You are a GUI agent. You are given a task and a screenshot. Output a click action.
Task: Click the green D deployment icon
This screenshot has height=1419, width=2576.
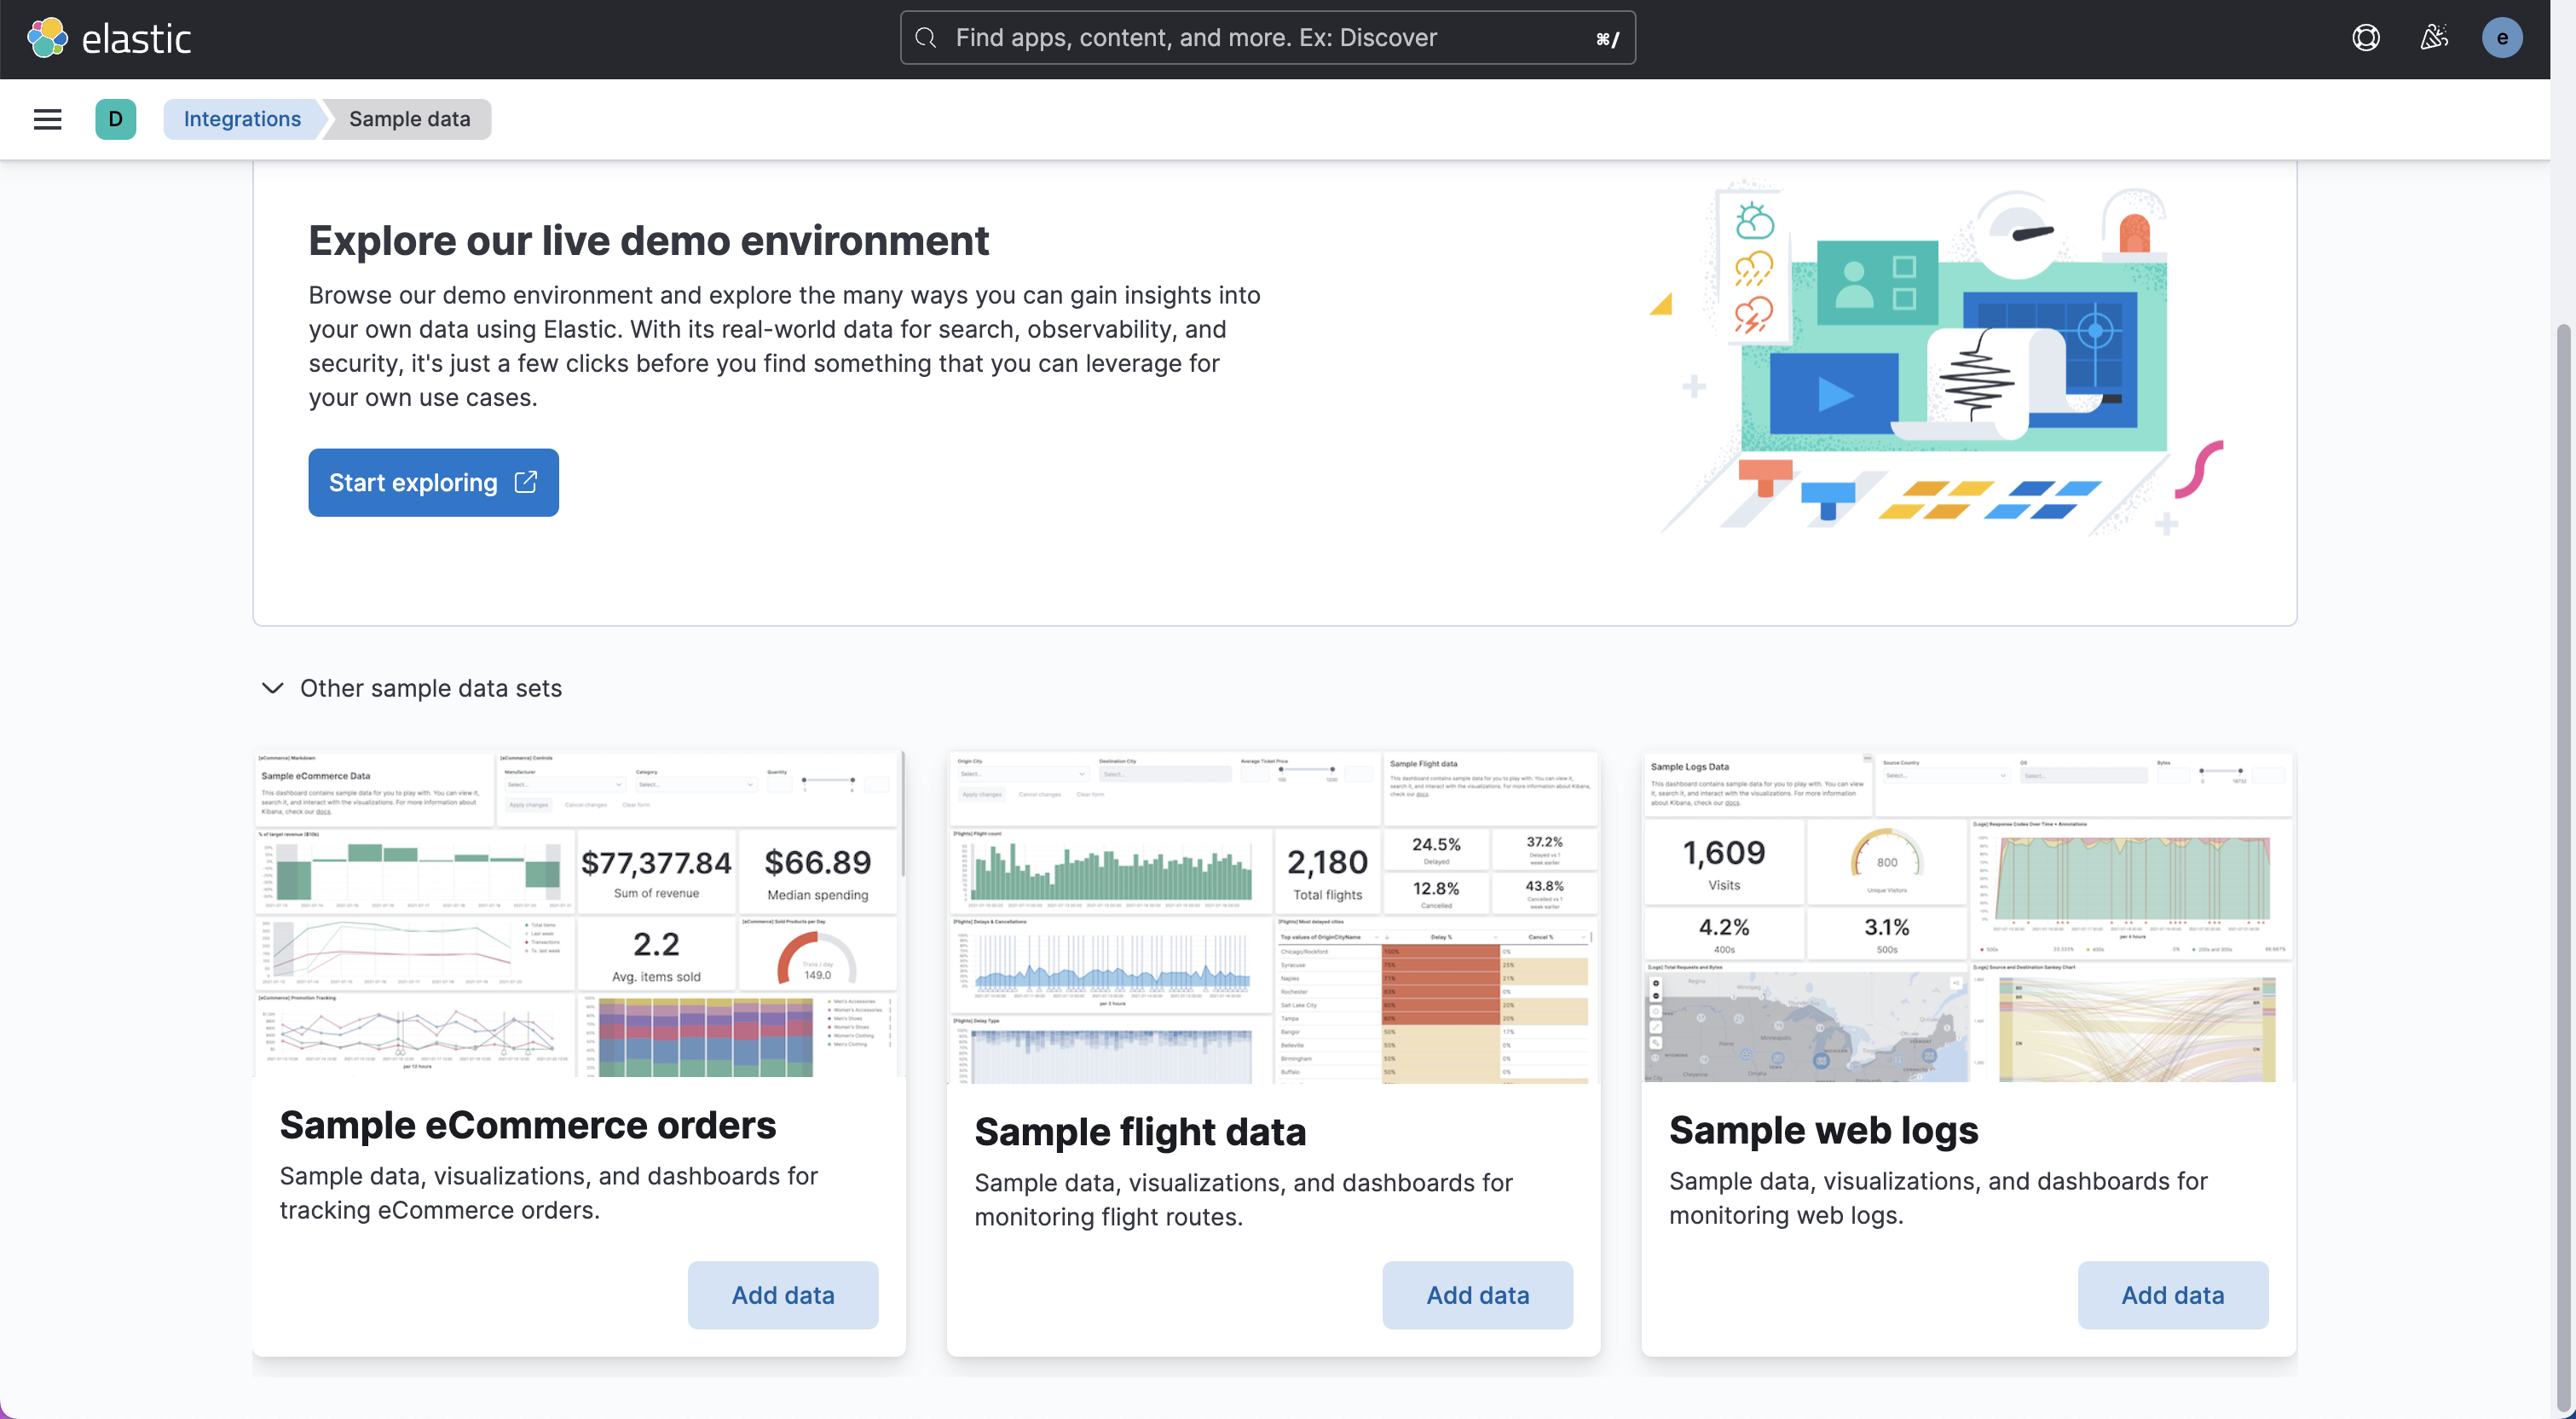pyautogui.click(x=116, y=118)
